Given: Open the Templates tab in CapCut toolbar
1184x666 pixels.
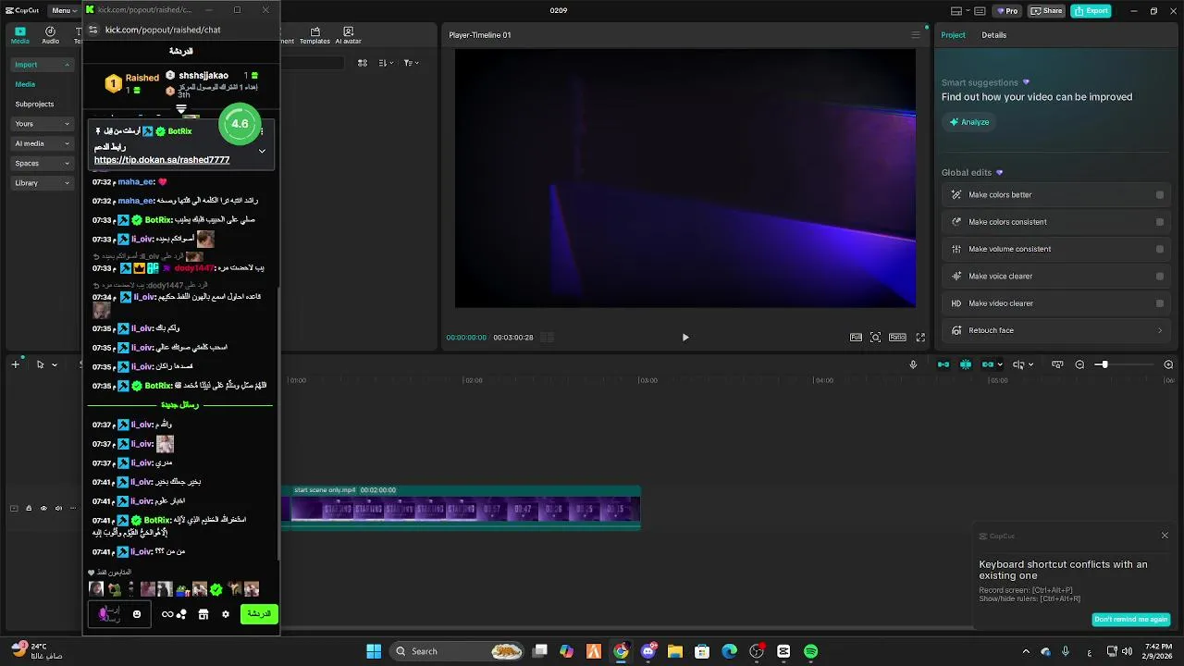Looking at the screenshot, I should coord(314,35).
